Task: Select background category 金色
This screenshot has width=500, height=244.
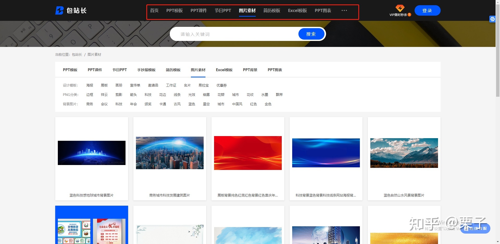Action: (x=268, y=104)
